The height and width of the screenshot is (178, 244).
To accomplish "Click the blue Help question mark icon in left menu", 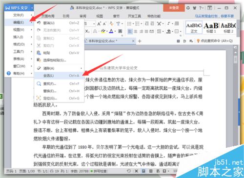I will [x=9, y=73].
